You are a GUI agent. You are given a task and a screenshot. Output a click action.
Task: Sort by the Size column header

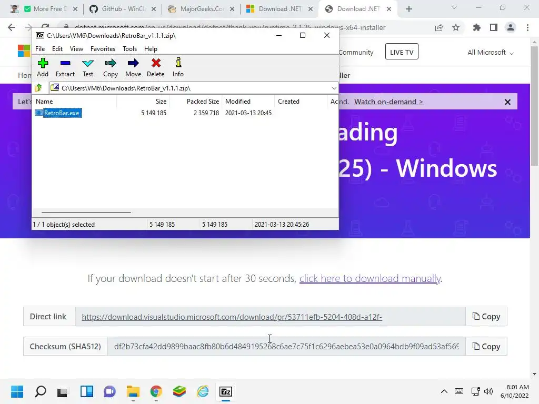tap(143, 102)
